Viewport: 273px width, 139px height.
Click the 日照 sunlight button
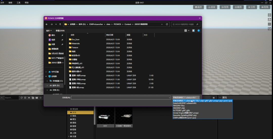coord(252,7)
